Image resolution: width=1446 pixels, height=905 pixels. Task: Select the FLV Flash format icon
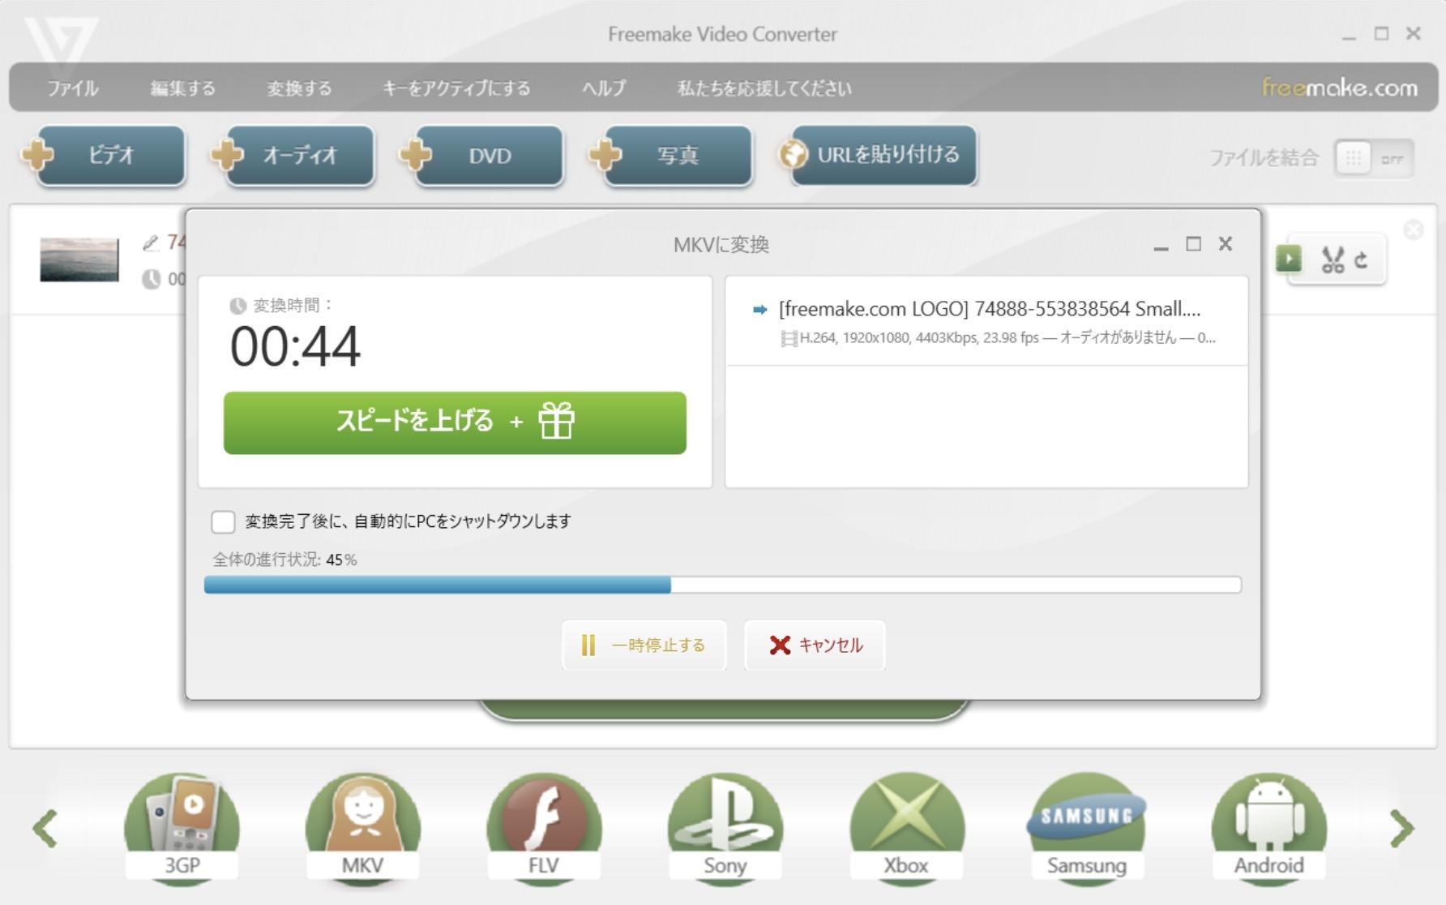point(544,828)
